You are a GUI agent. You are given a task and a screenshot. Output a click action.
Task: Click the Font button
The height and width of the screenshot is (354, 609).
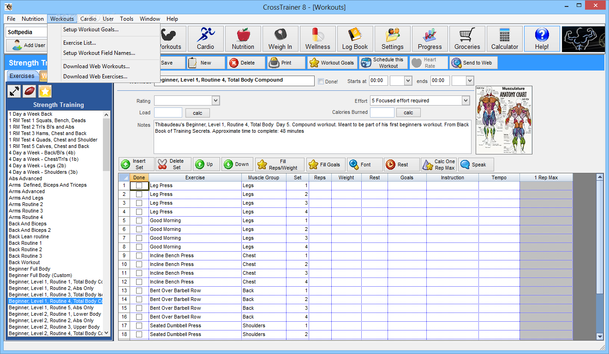point(365,165)
